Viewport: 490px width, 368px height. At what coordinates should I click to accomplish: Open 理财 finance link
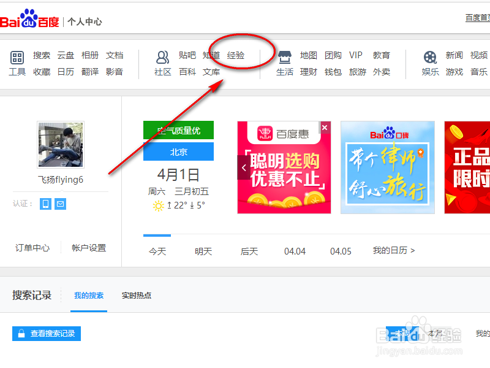point(309,72)
